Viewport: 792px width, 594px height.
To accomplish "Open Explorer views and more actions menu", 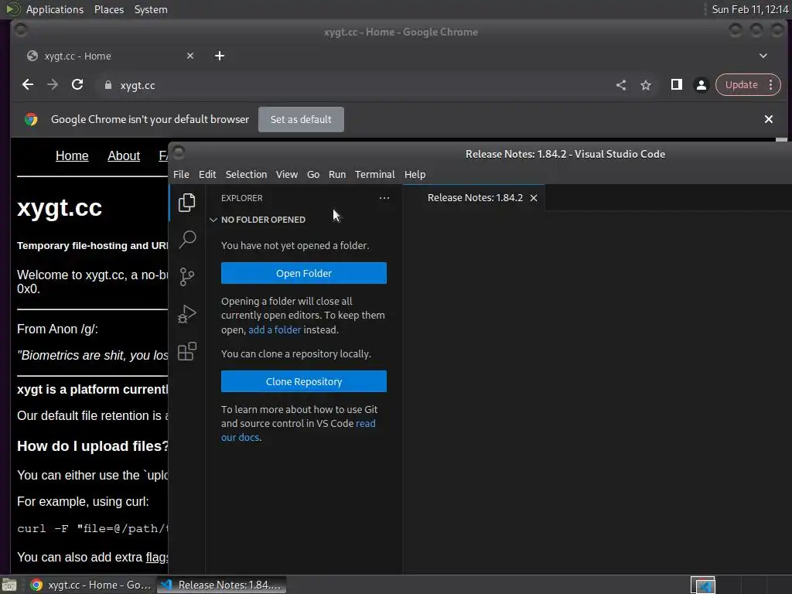I will click(x=384, y=198).
